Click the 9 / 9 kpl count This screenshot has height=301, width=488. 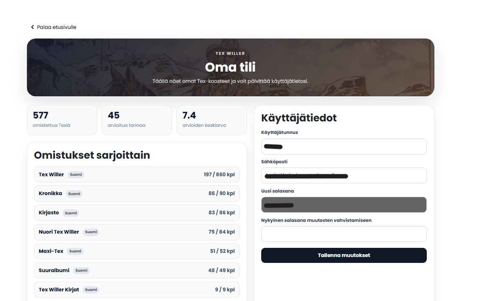pyautogui.click(x=225, y=290)
